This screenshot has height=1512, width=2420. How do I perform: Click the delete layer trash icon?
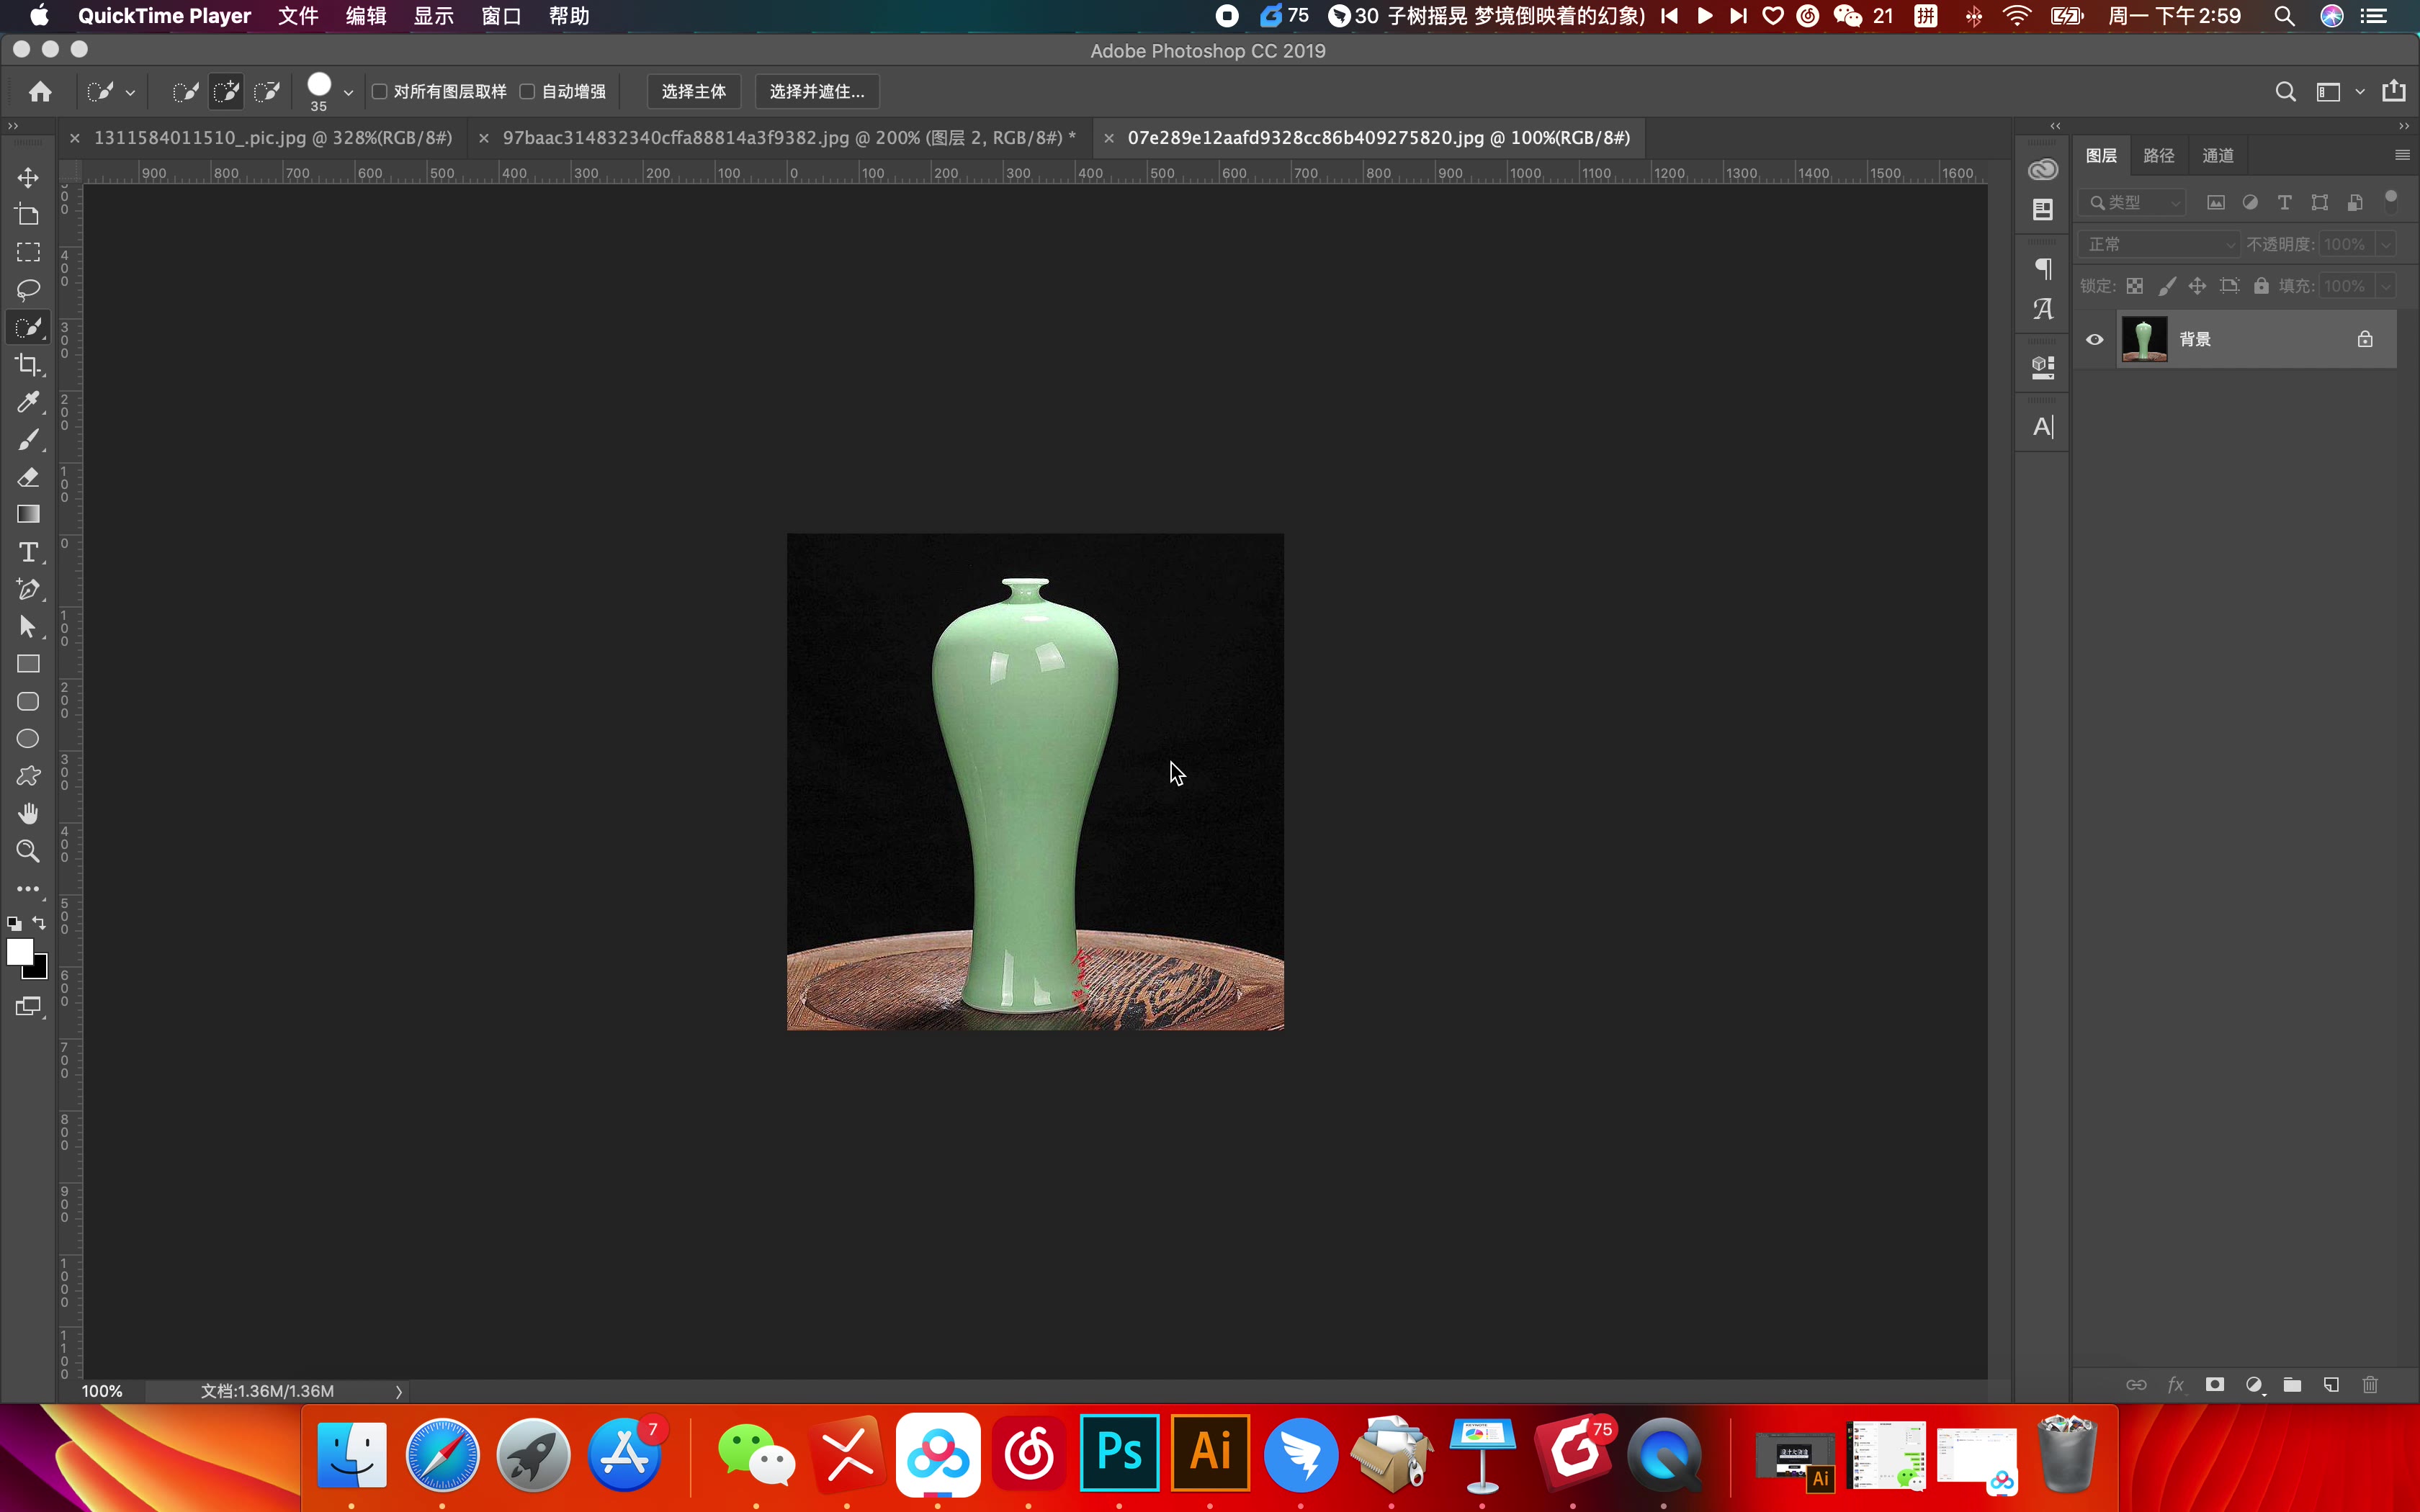click(x=2370, y=1385)
